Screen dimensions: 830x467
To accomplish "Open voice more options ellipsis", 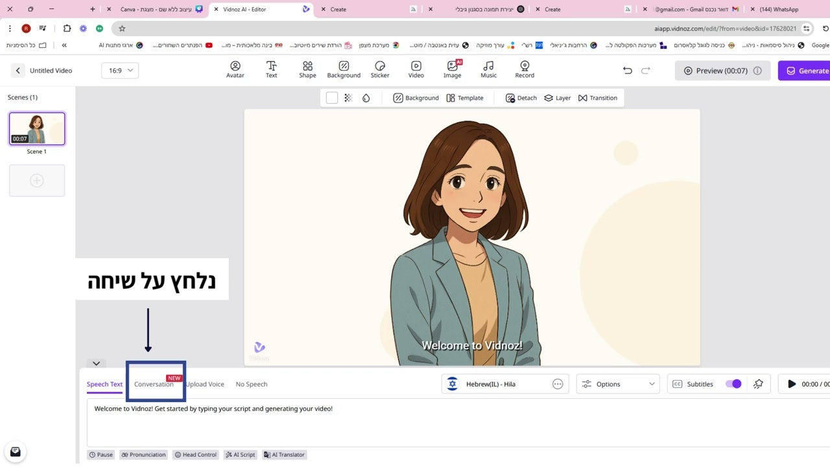I will 558,384.
